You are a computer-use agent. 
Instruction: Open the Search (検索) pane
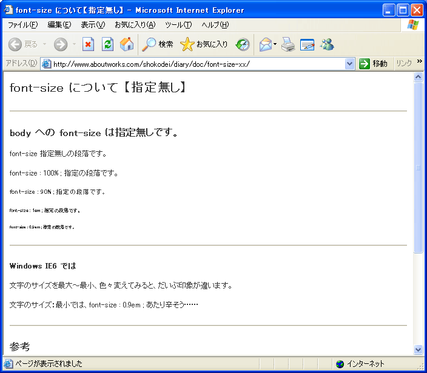[158, 44]
